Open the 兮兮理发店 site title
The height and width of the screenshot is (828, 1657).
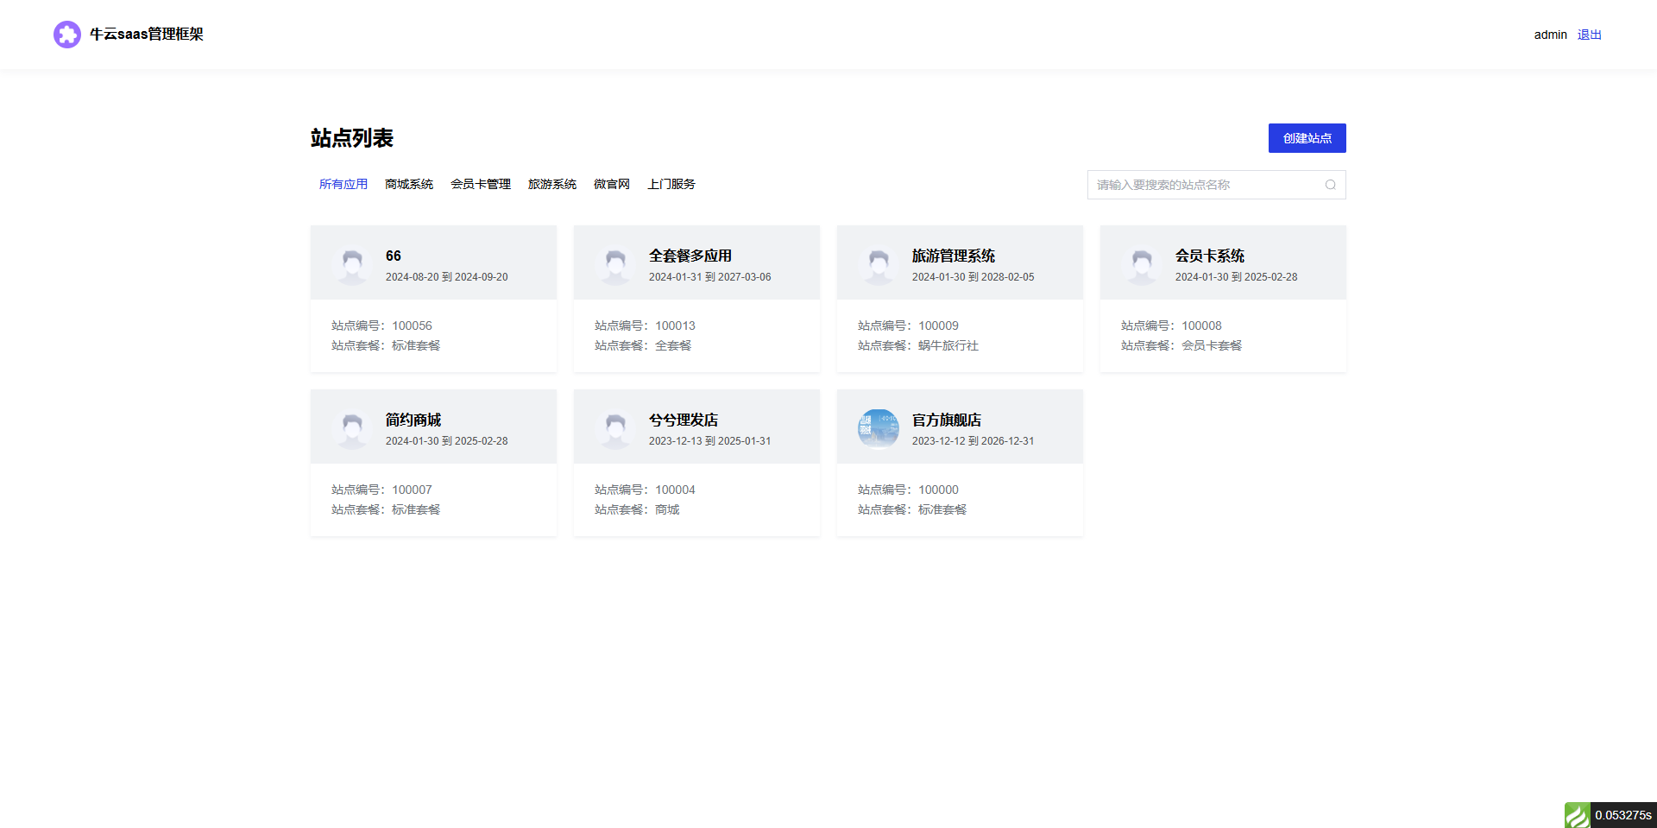(x=684, y=420)
